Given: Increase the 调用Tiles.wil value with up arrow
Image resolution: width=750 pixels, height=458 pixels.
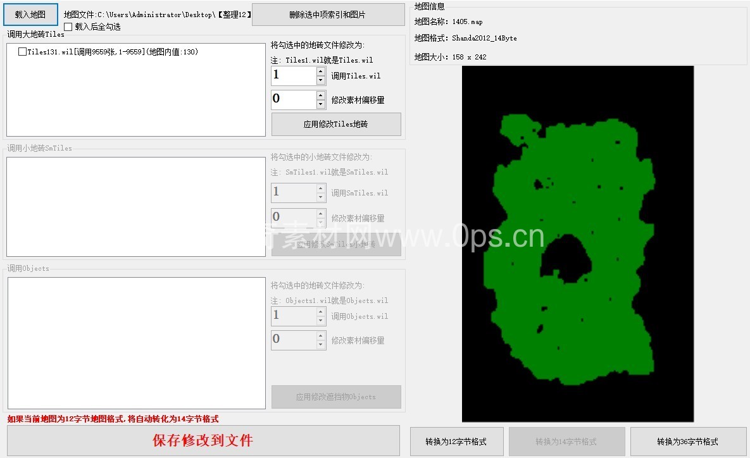Looking at the screenshot, I should (x=321, y=71).
